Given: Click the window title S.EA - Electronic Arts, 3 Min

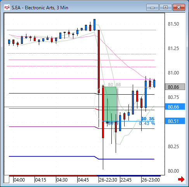Looking at the screenshot, I should [40, 8].
